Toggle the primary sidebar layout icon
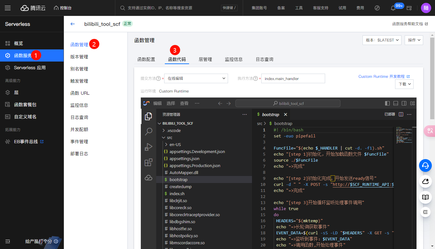Screen dimensions: 435x249 tap(387, 103)
